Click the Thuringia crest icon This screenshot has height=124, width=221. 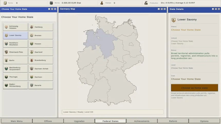6,77
